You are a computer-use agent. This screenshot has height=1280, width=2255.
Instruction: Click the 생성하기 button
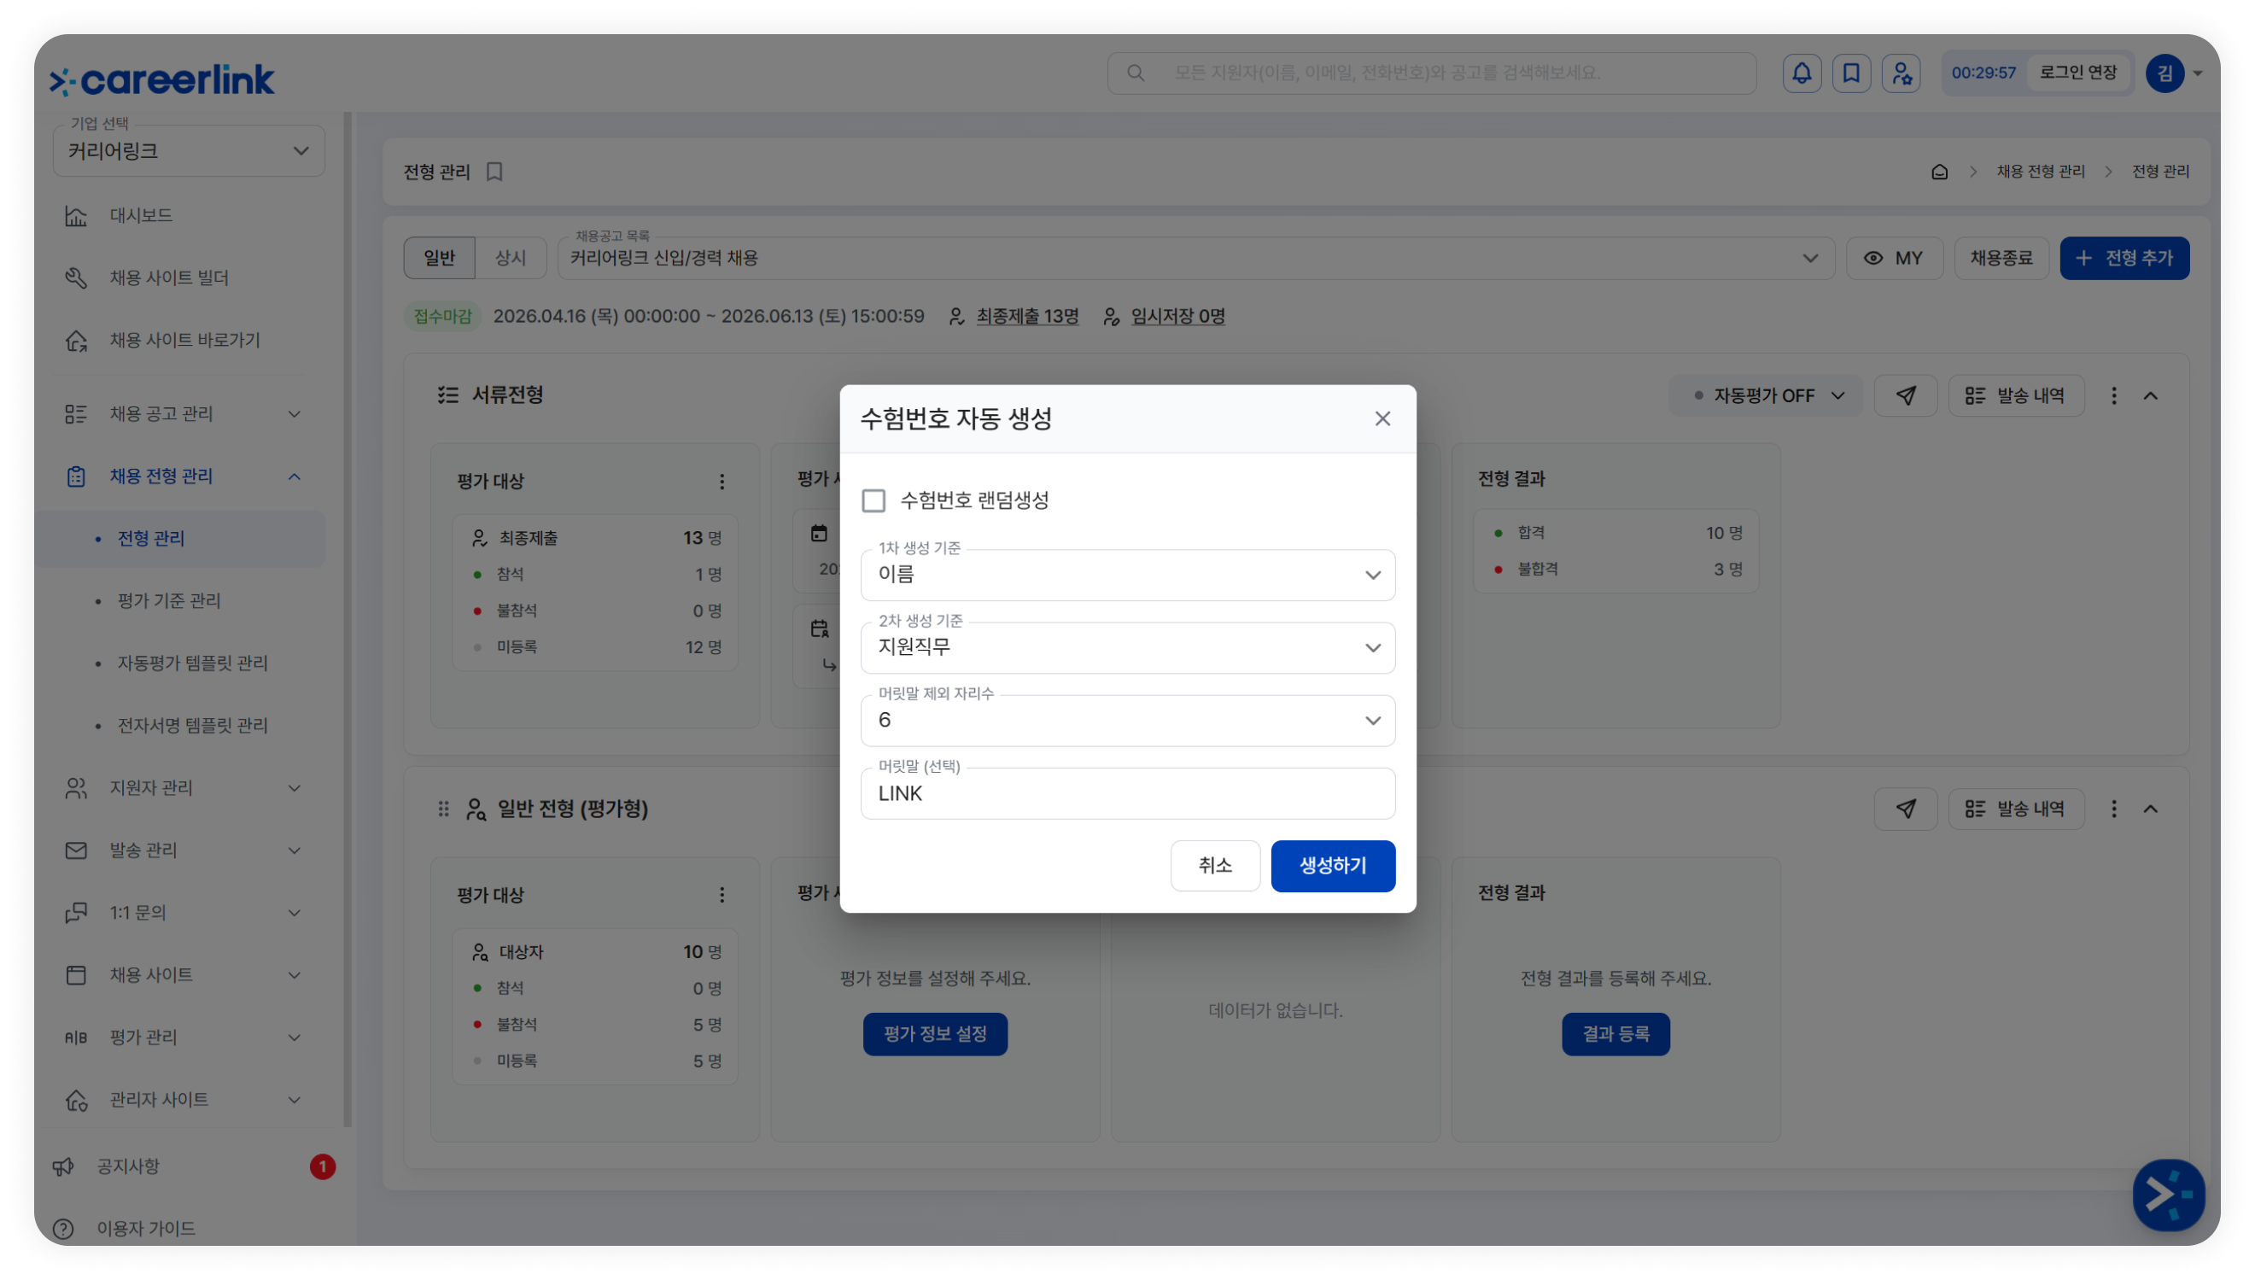click(1332, 866)
